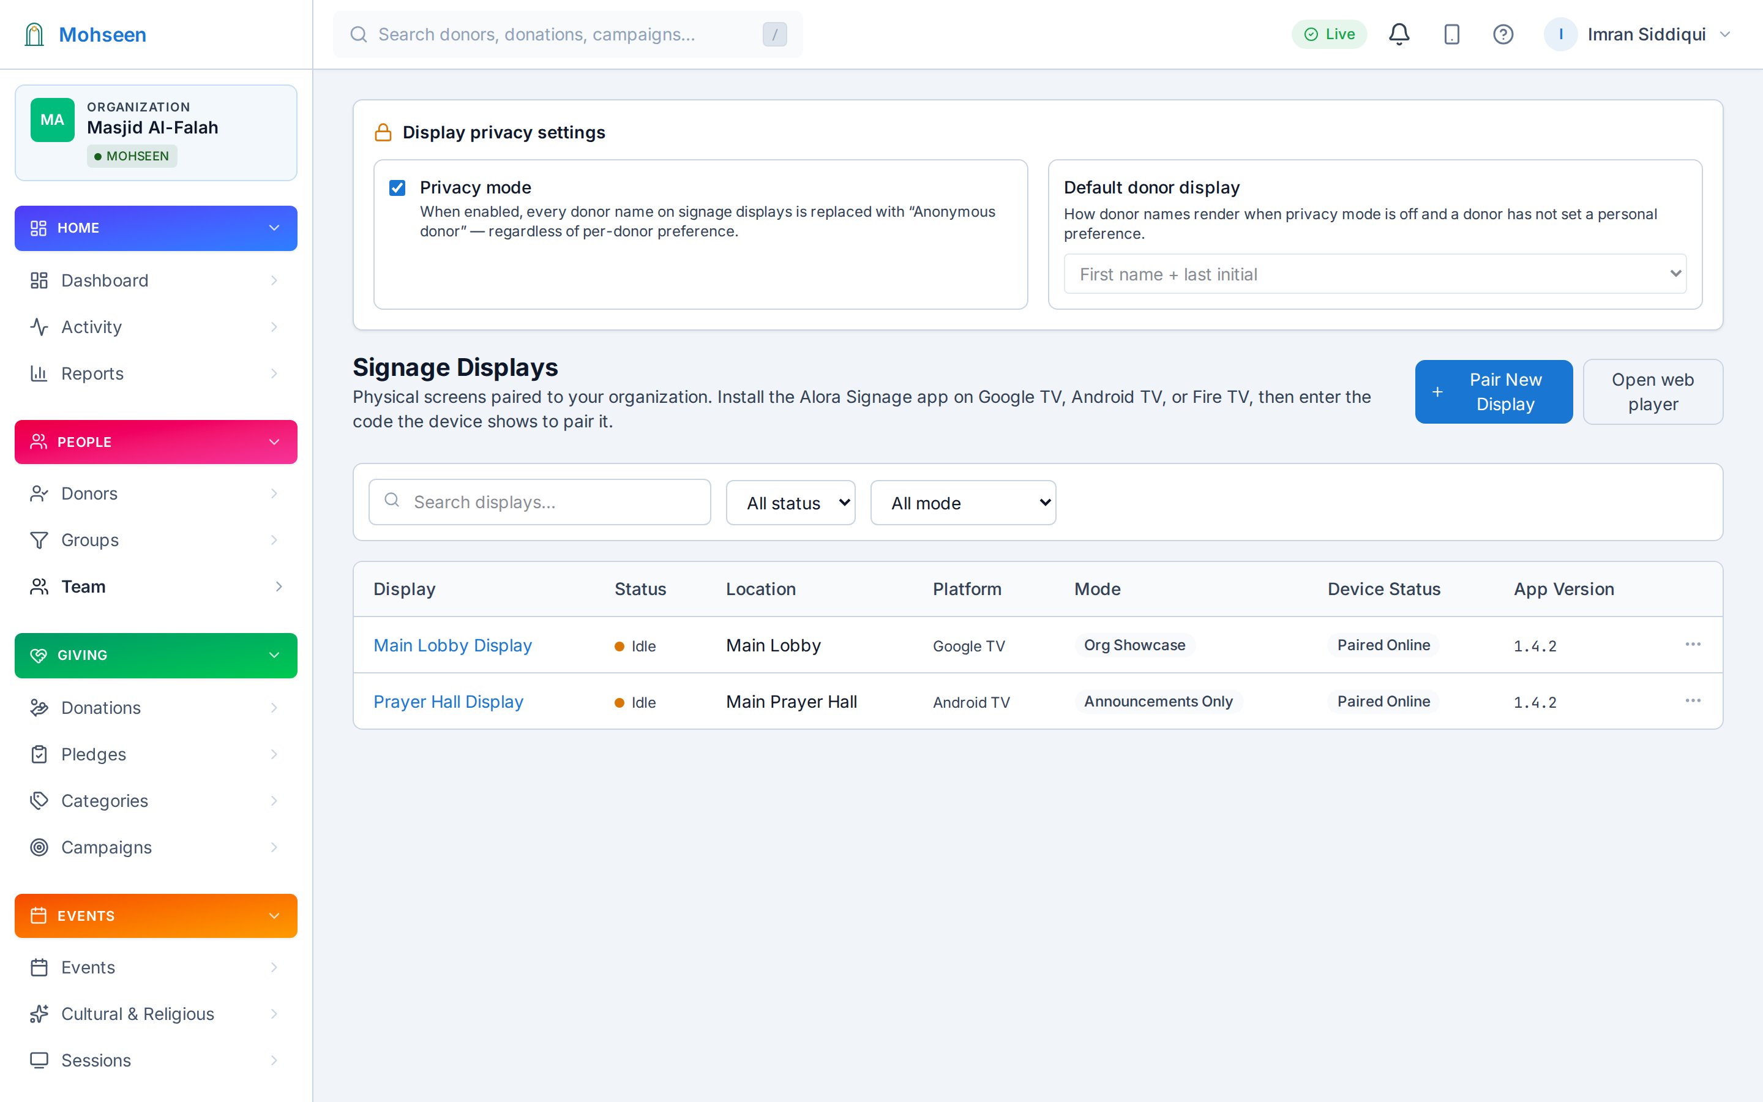This screenshot has height=1102, width=1763.
Task: Click the Masjid Al-Falah organization card
Action: pos(156,133)
